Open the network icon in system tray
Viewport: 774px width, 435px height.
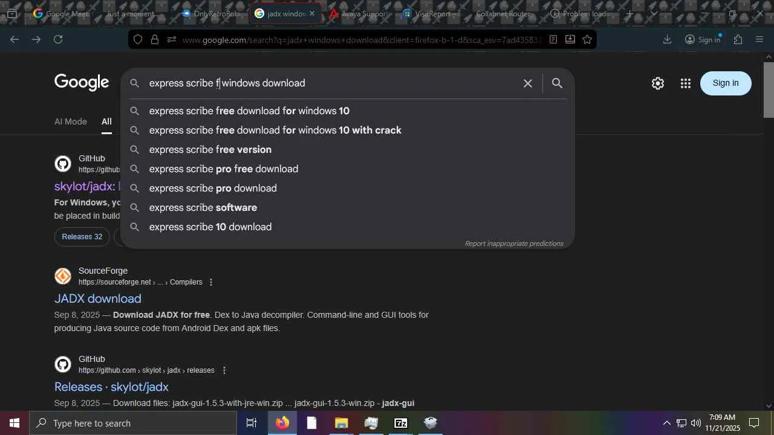point(681,423)
